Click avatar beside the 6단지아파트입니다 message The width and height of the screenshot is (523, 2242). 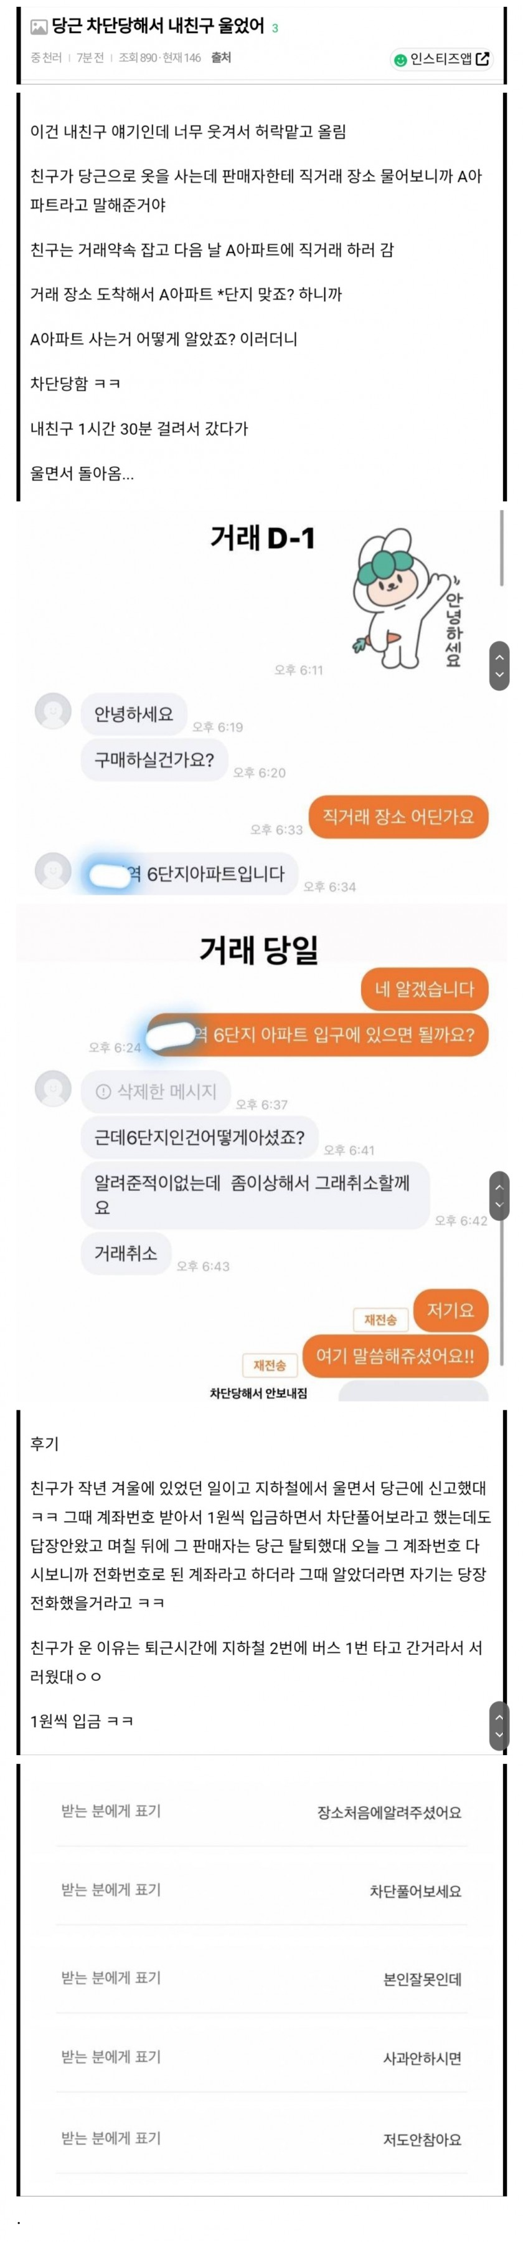53,871
